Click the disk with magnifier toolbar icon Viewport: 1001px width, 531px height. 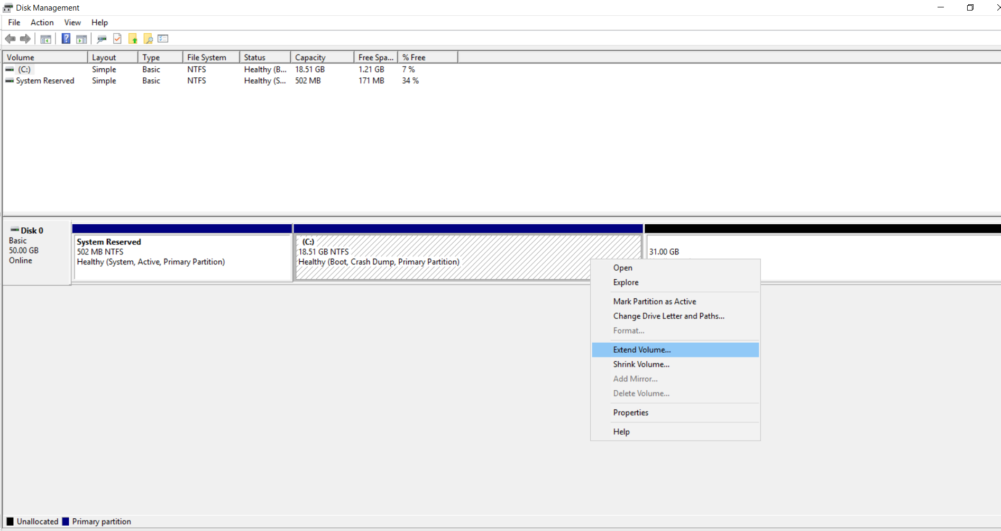(102, 39)
